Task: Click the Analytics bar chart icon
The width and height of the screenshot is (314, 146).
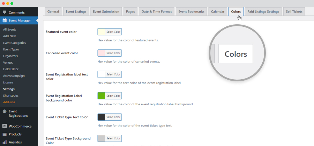Action: click(5, 142)
